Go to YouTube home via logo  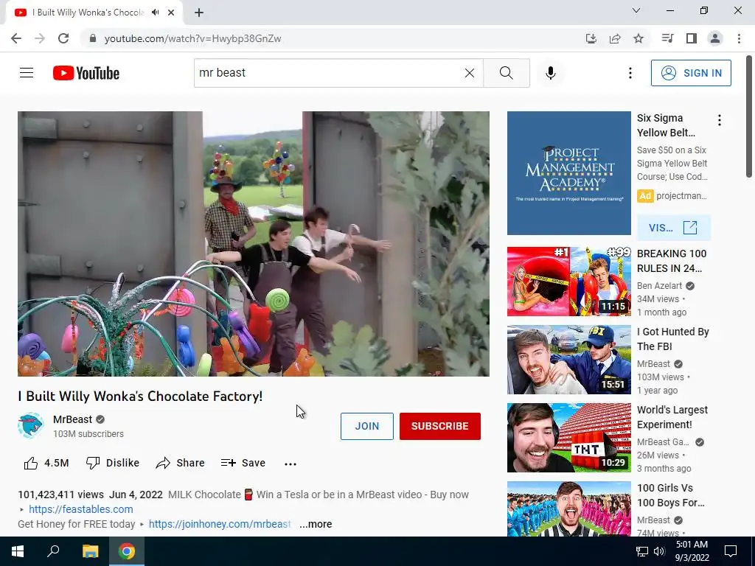pyautogui.click(x=86, y=73)
